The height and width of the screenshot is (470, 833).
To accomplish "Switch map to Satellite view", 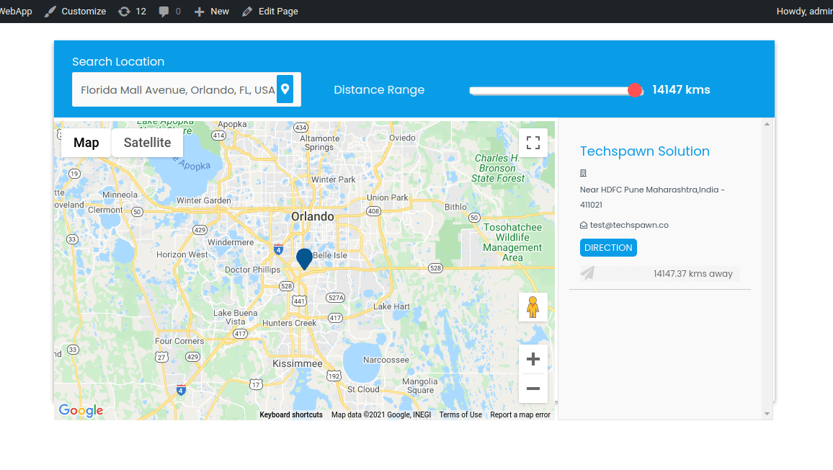I will coord(147,143).
